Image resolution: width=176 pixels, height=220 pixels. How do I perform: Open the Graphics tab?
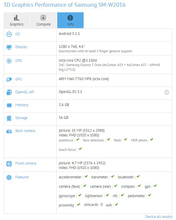[17, 20]
